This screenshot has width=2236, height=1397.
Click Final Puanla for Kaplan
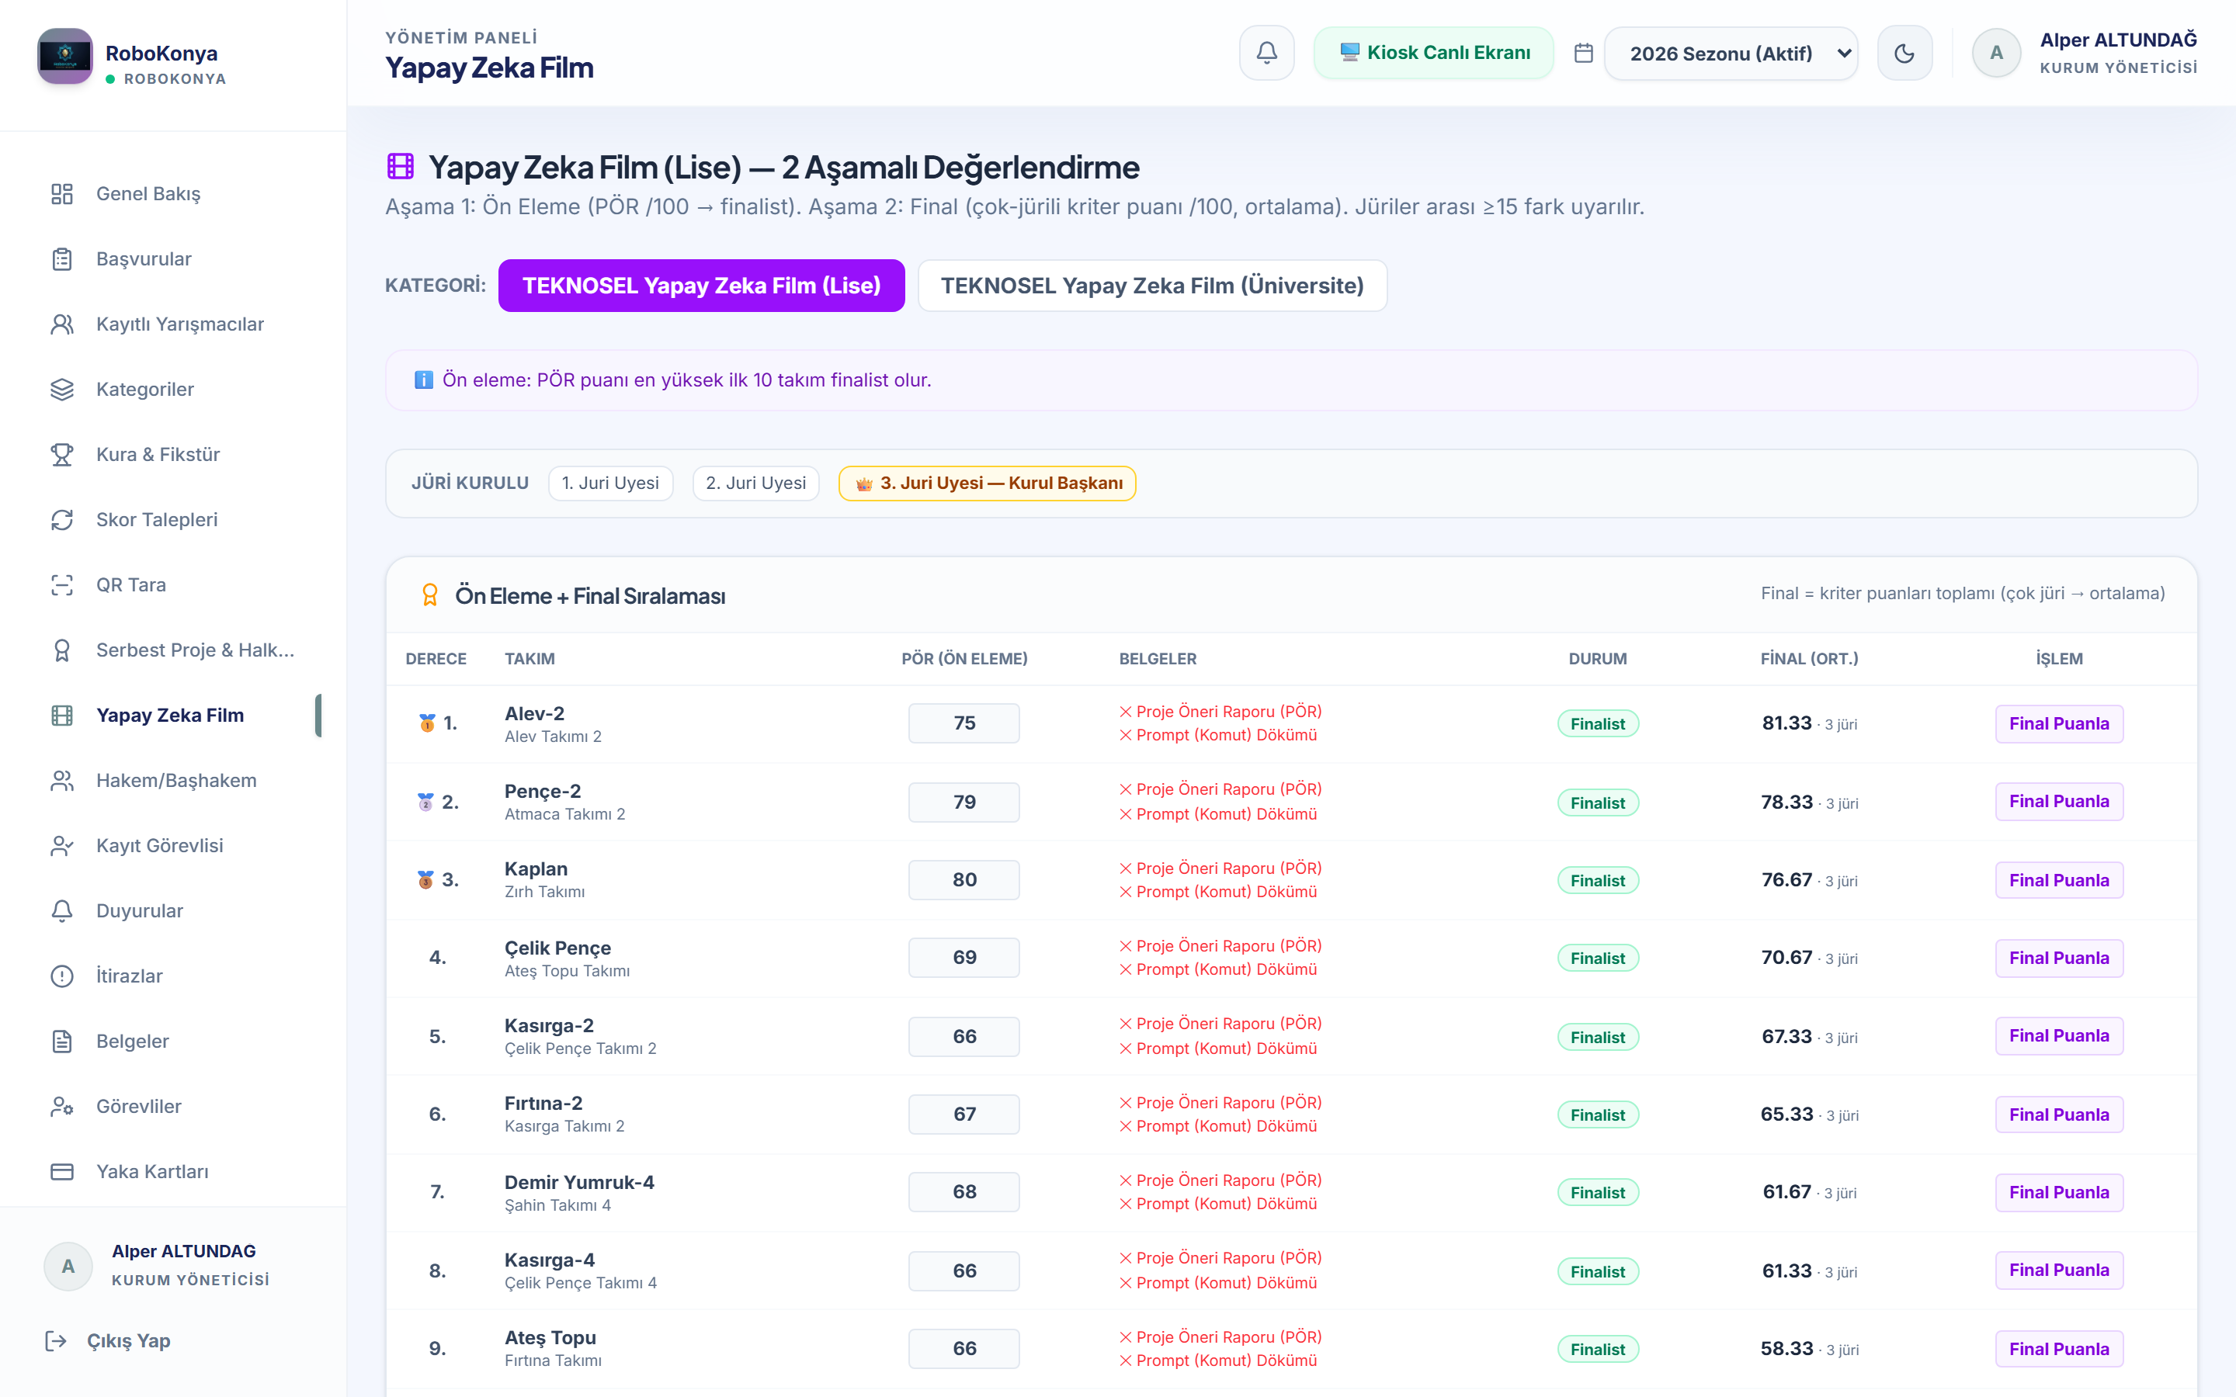tap(2059, 881)
